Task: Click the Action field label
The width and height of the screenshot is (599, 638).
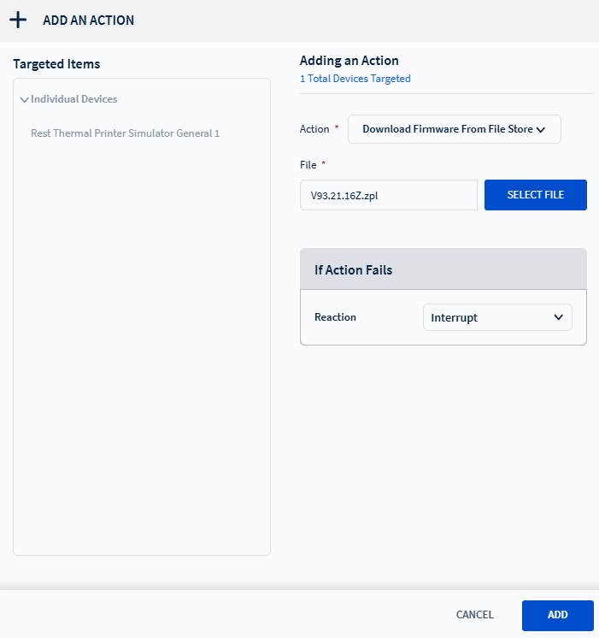Action: 314,129
